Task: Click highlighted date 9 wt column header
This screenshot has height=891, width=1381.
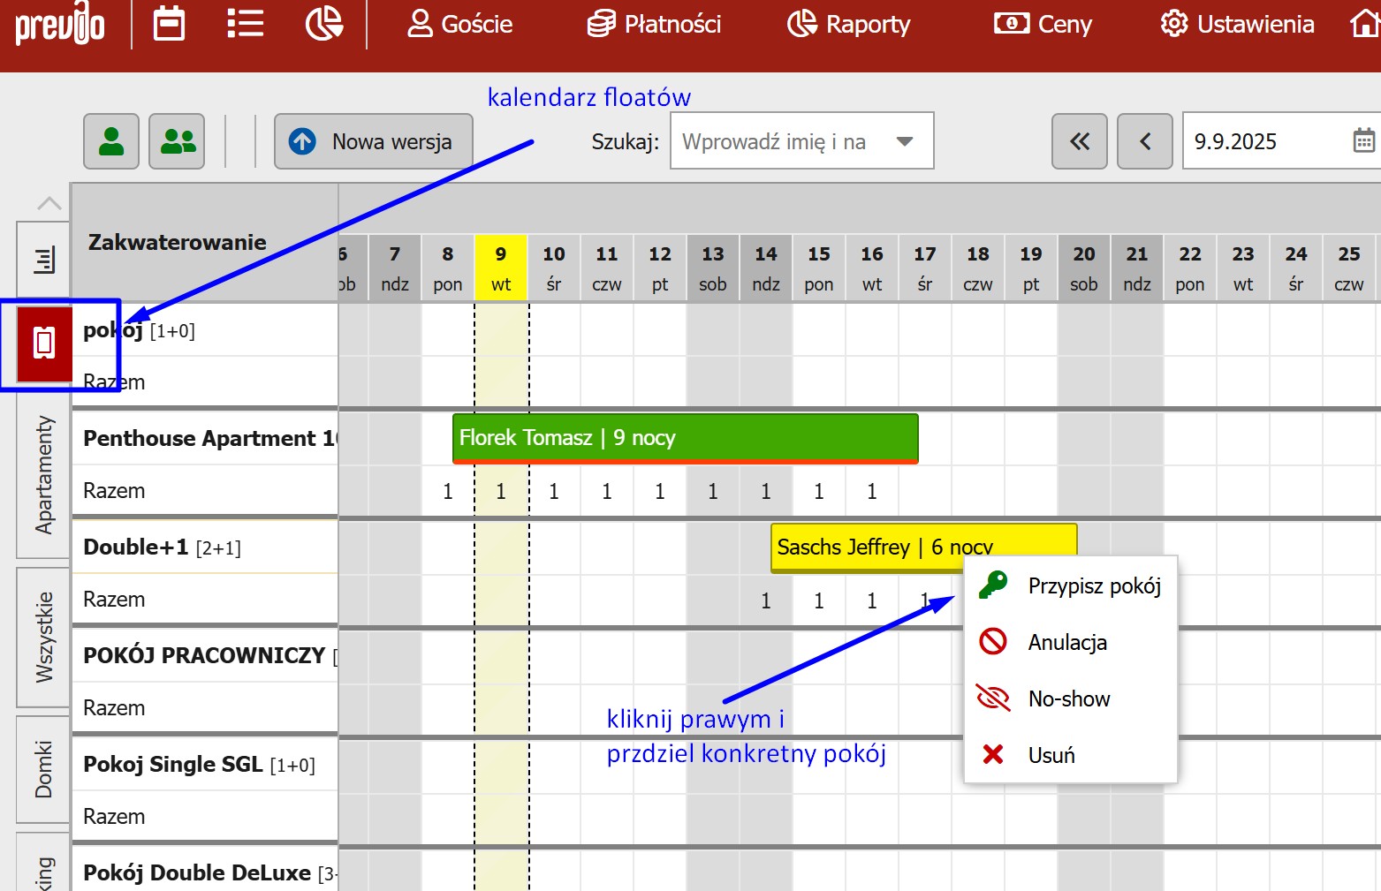Action: point(501,268)
